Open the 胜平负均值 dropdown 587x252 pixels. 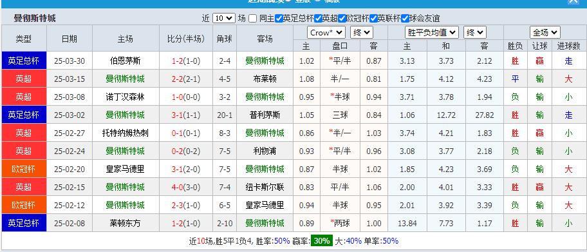432,33
